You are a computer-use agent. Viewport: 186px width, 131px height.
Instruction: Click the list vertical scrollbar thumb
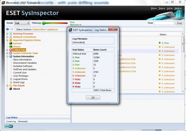pos(183,44)
